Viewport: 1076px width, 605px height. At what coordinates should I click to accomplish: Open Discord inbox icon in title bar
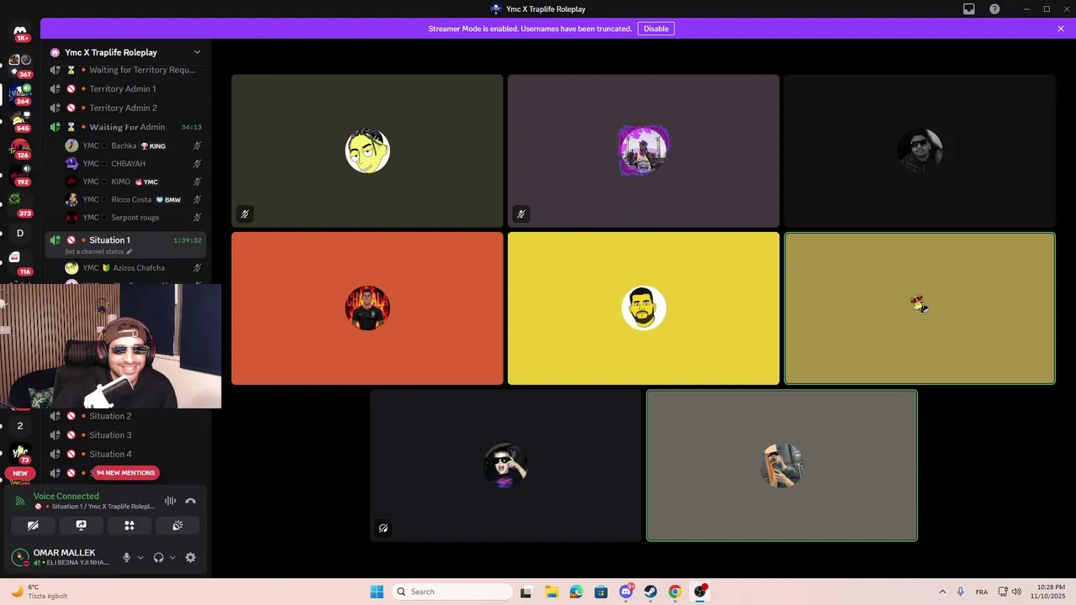(x=968, y=9)
